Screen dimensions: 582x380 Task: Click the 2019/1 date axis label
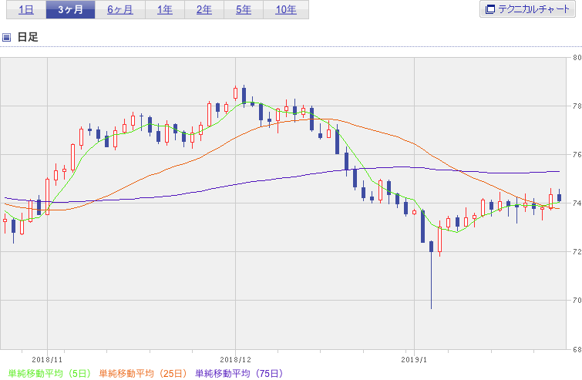[x=414, y=360]
